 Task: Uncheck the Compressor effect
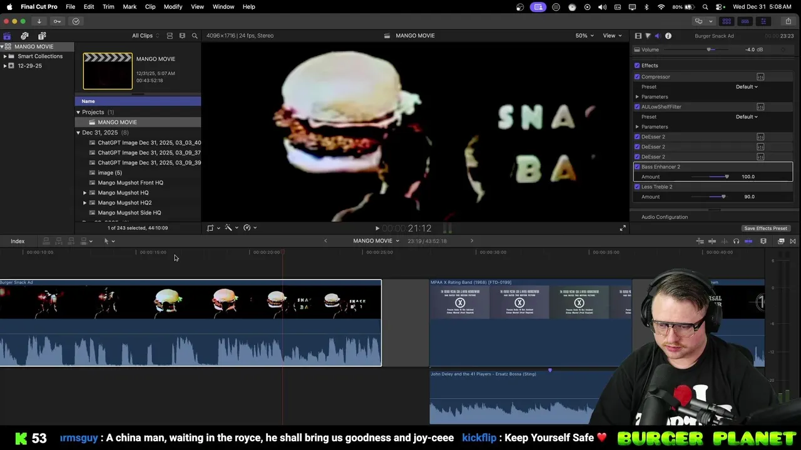[637, 77]
